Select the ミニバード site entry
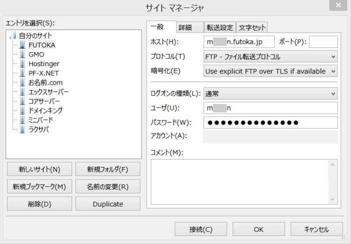 click(41, 120)
